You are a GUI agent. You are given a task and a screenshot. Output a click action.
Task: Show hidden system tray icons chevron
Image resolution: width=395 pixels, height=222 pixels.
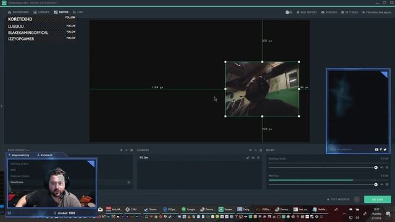pos(344,214)
